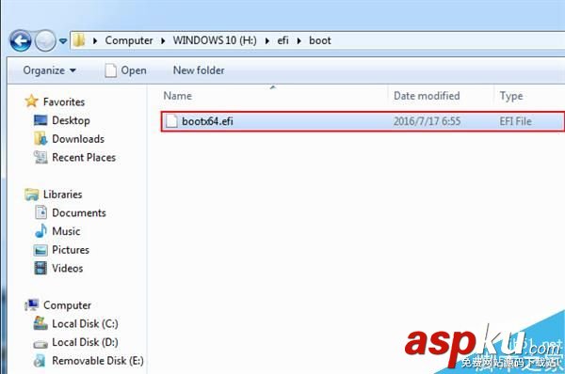Image resolution: width=565 pixels, height=374 pixels.
Task: Create a New folder
Action: (x=199, y=70)
